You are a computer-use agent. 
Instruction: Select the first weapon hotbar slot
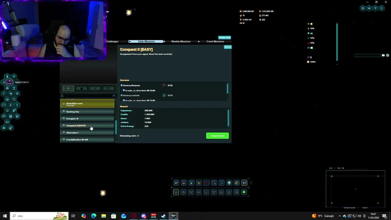pos(176,183)
